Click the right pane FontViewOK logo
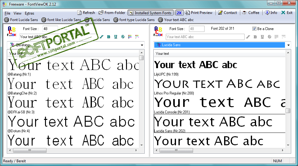Screen dimensions: 298x166 (x=158, y=32)
